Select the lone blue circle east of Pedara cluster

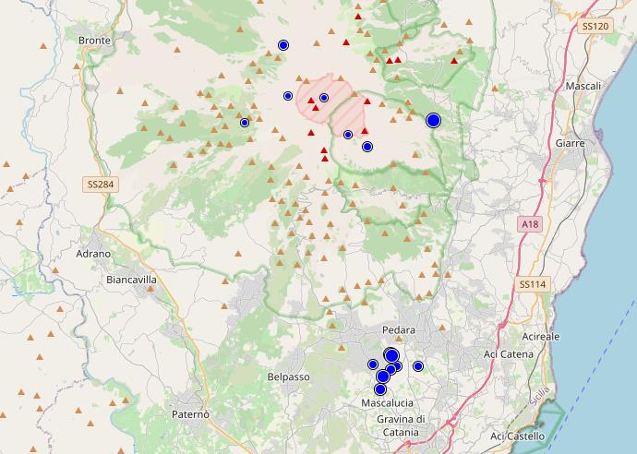click(418, 366)
